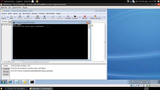Click the VirtualBox hard disk status icon
The image size is (160, 90).
point(131,85)
